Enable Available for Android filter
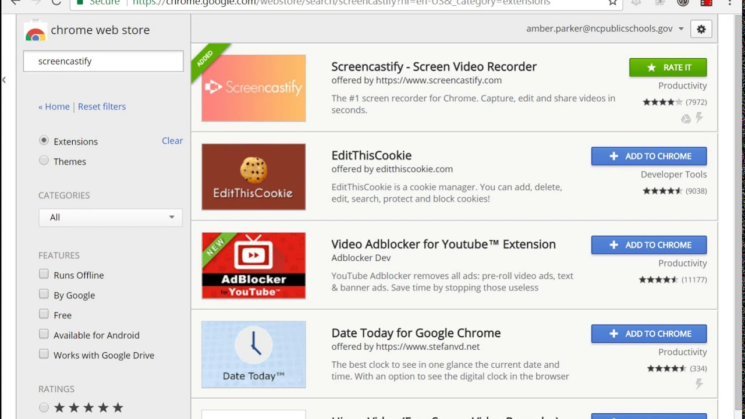This screenshot has width=745, height=419. [44, 334]
